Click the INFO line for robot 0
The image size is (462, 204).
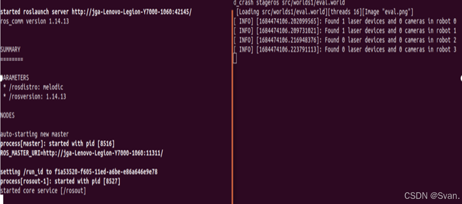coord(344,21)
